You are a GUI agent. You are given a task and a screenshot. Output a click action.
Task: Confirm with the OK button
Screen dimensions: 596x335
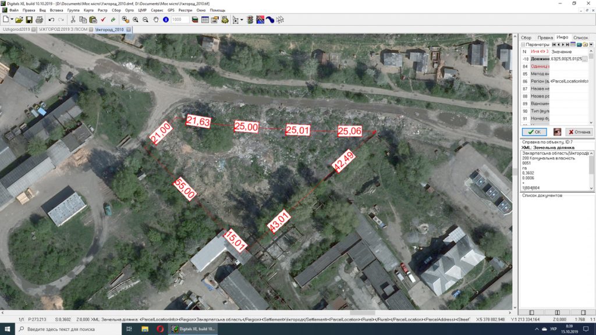click(533, 132)
